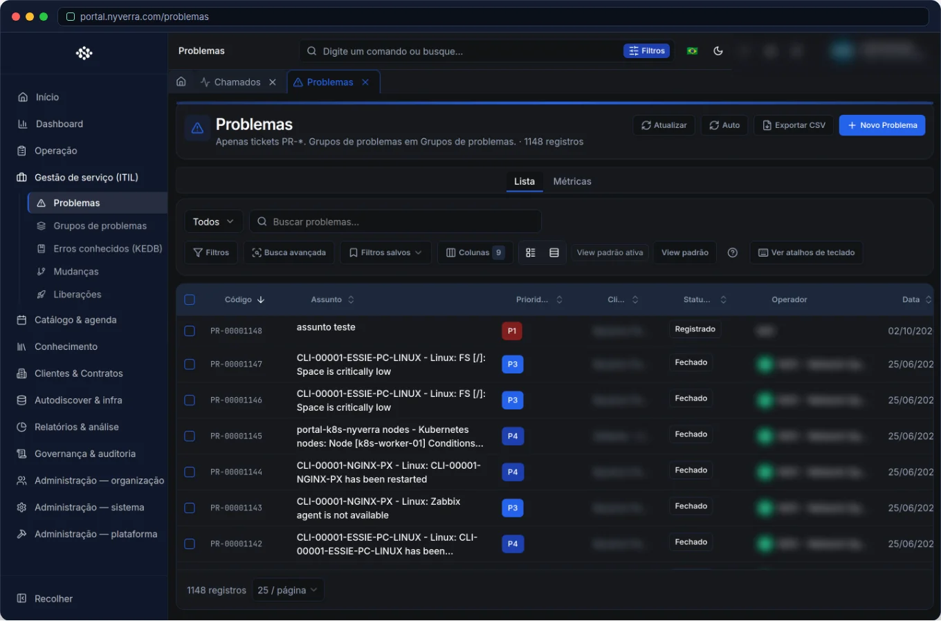Viewport: 941px width, 621px height.
Task: Sort by Assunto column
Action: [x=333, y=300]
